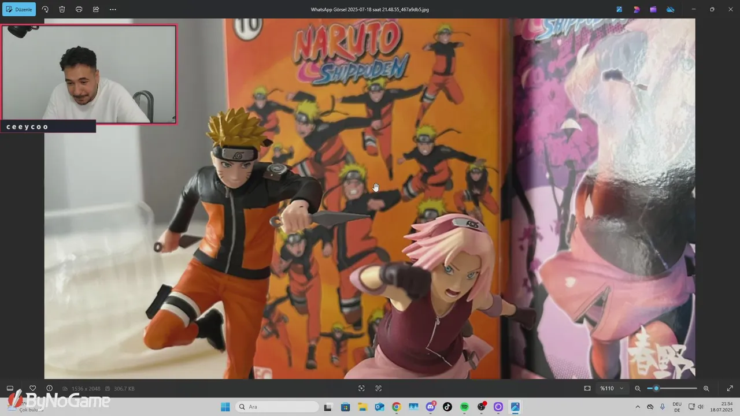Open the blue picture app icon beside Chrome

pos(413,407)
